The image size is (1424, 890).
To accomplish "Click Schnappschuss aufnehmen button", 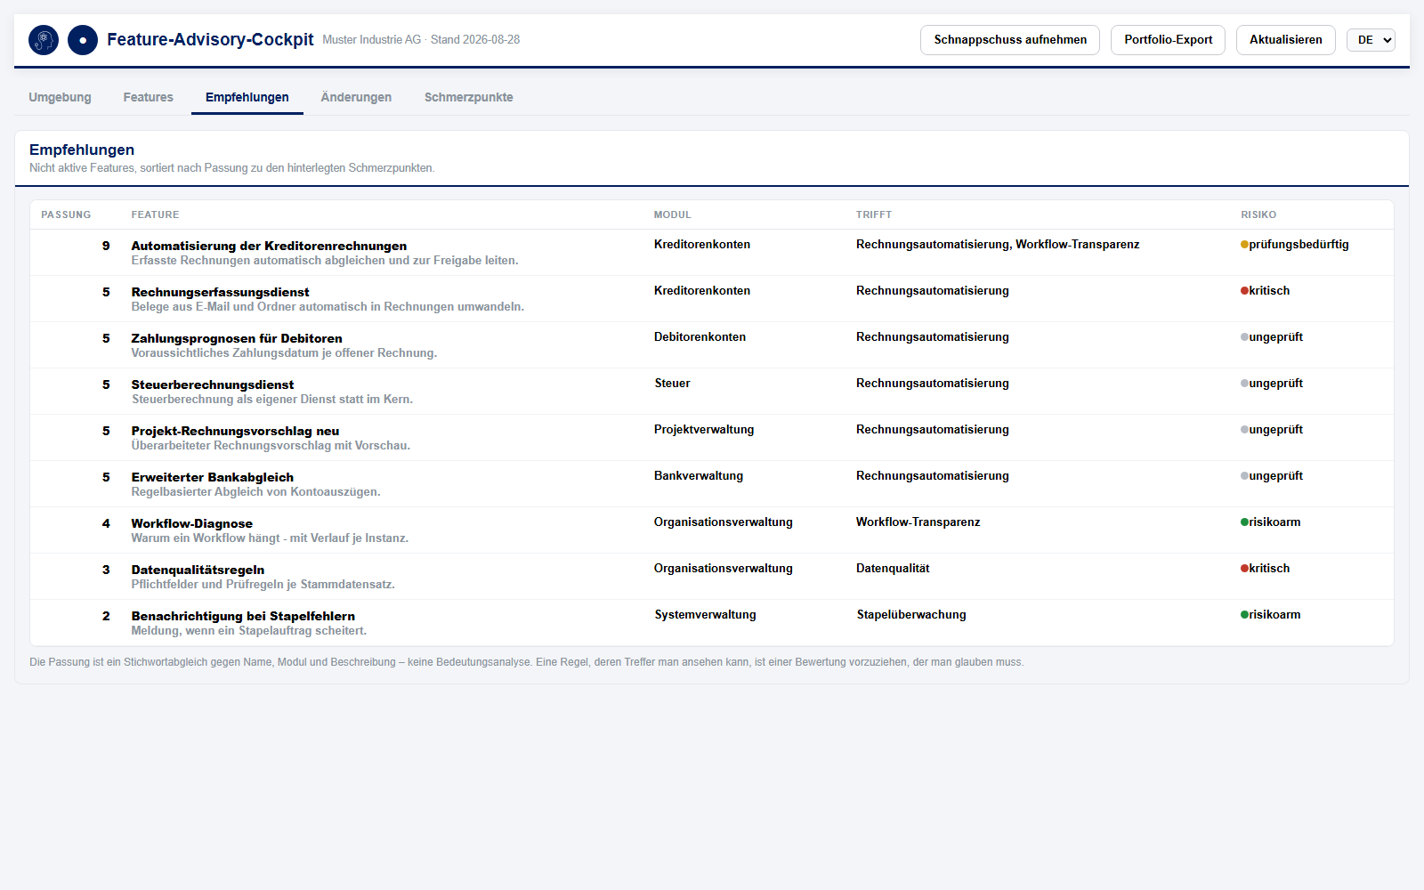I will [x=1010, y=40].
